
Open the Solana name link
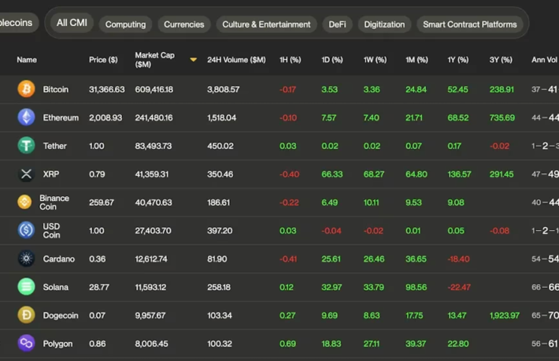coord(56,287)
